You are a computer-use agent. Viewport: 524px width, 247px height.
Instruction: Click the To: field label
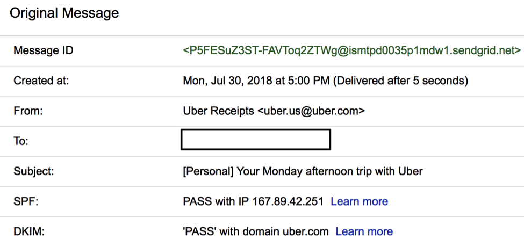21,141
